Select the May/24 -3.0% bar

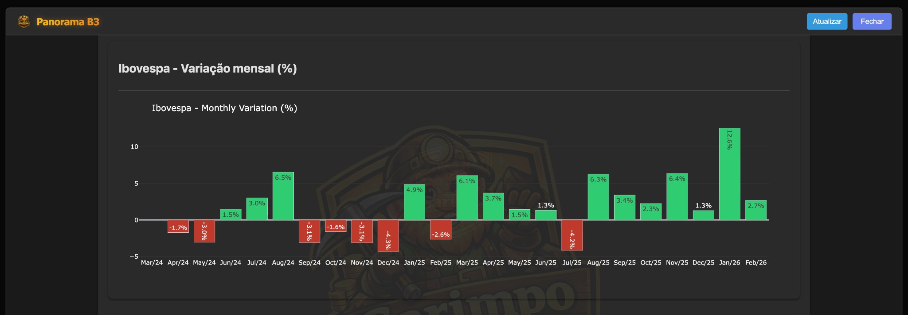pos(204,231)
